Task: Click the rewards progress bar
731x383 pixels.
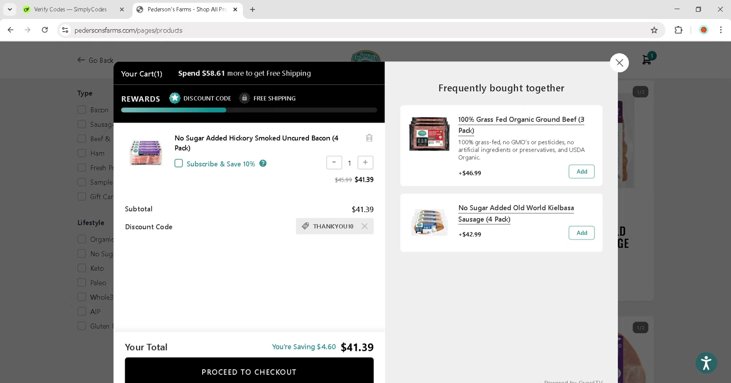Action: tap(249, 110)
